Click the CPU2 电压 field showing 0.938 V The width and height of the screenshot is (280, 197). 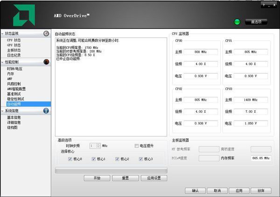tap(201, 123)
